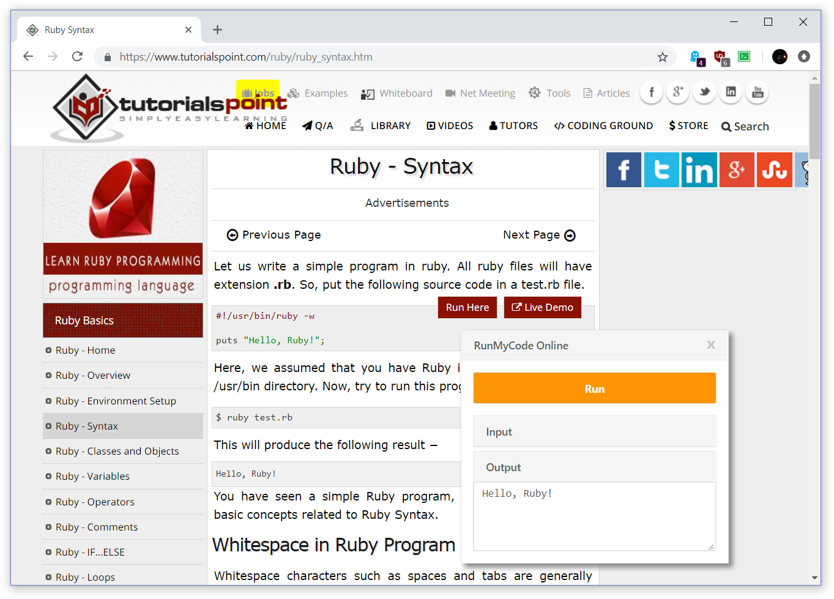
Task: Go to the Previous Page link
Action: (274, 235)
